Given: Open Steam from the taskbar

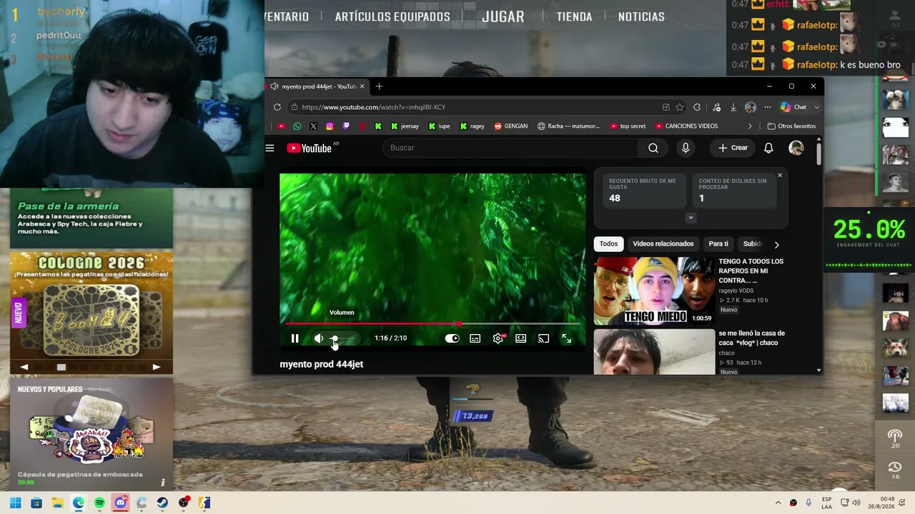Looking at the screenshot, I should click(162, 503).
